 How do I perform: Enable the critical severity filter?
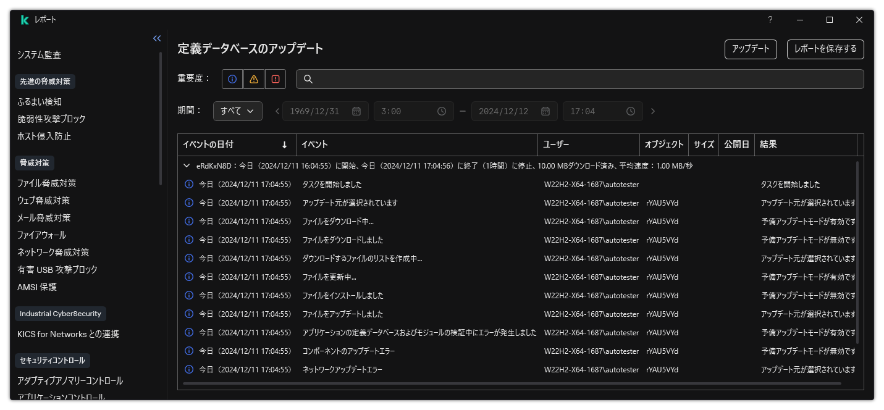pos(275,78)
